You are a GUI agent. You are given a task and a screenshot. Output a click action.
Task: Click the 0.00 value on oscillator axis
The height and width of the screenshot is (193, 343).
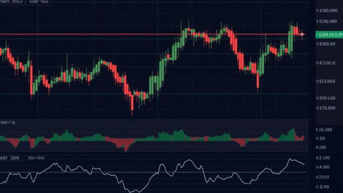[x=322, y=187]
